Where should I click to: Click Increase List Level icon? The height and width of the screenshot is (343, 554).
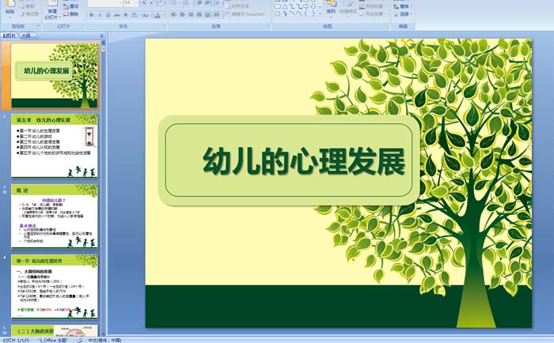click(x=207, y=3)
